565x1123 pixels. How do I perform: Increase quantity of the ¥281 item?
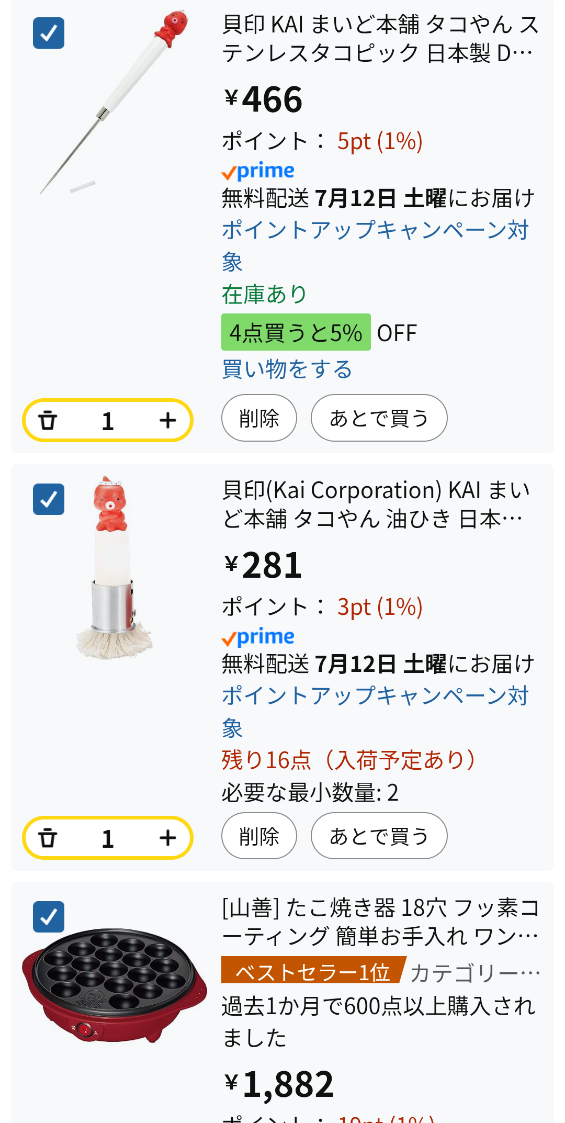click(167, 838)
